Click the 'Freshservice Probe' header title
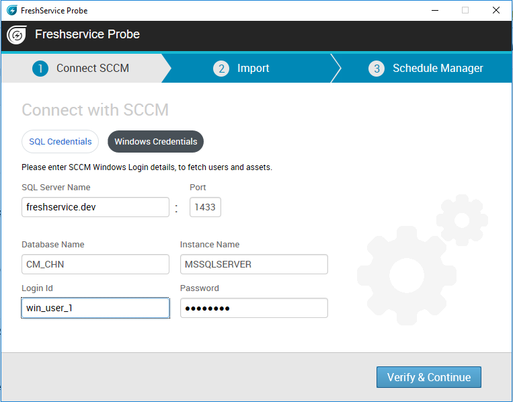Screen dimensions: 513x402 click(87, 34)
